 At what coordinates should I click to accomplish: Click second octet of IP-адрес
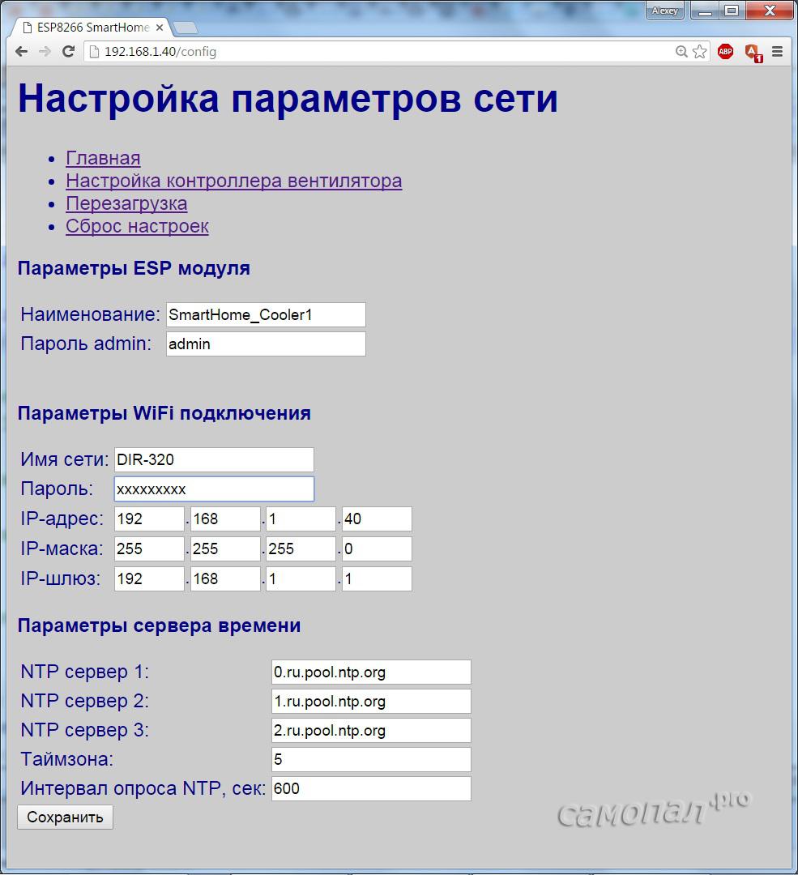click(225, 519)
